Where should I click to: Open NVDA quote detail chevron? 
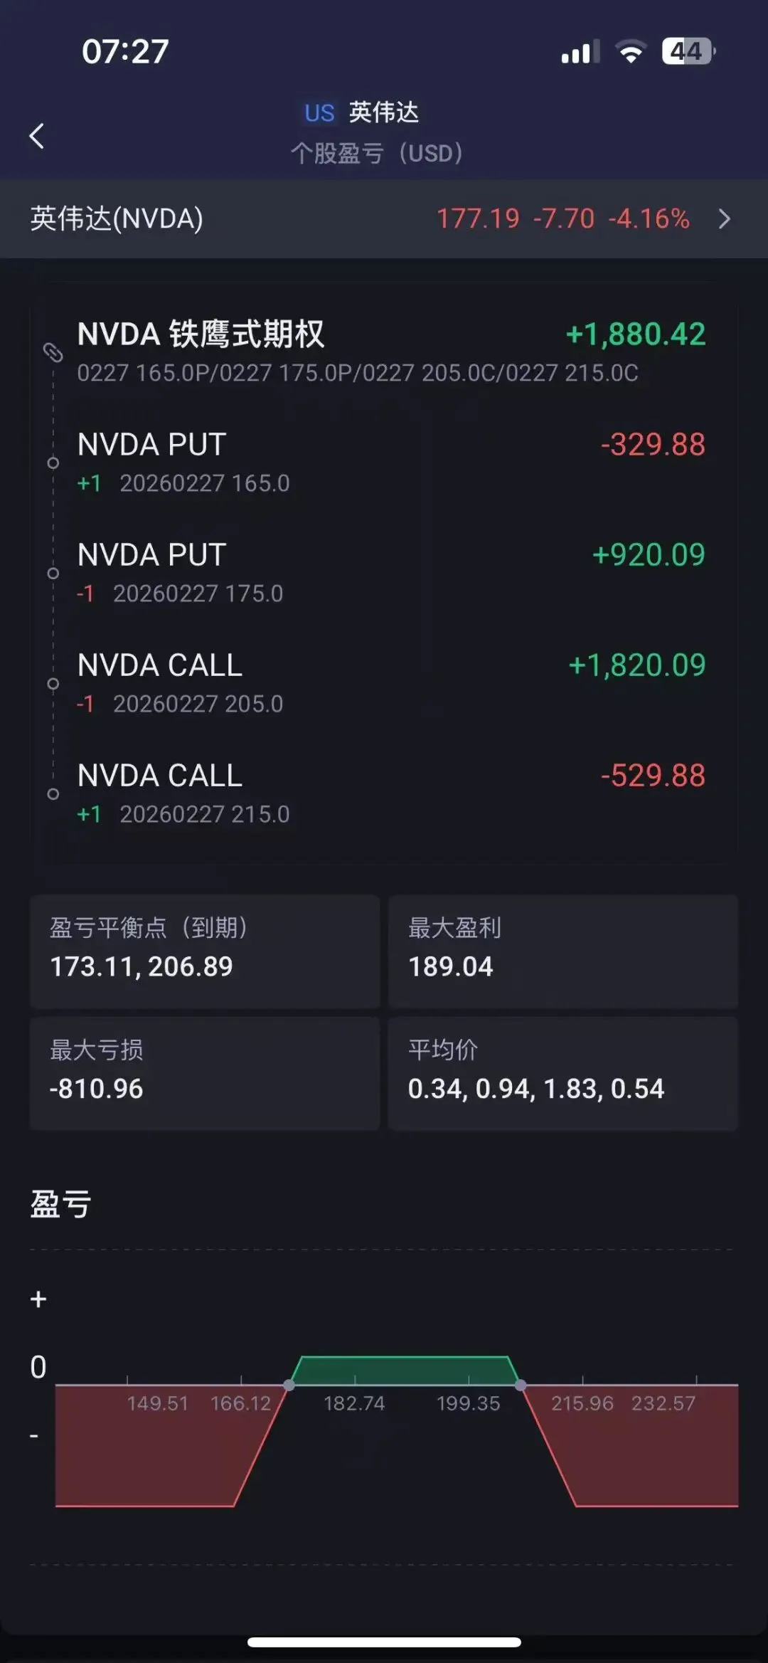click(724, 218)
